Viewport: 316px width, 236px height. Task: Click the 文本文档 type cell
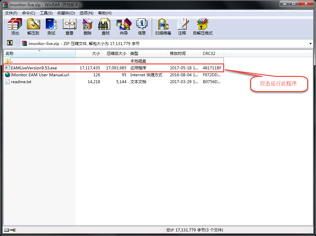138,82
